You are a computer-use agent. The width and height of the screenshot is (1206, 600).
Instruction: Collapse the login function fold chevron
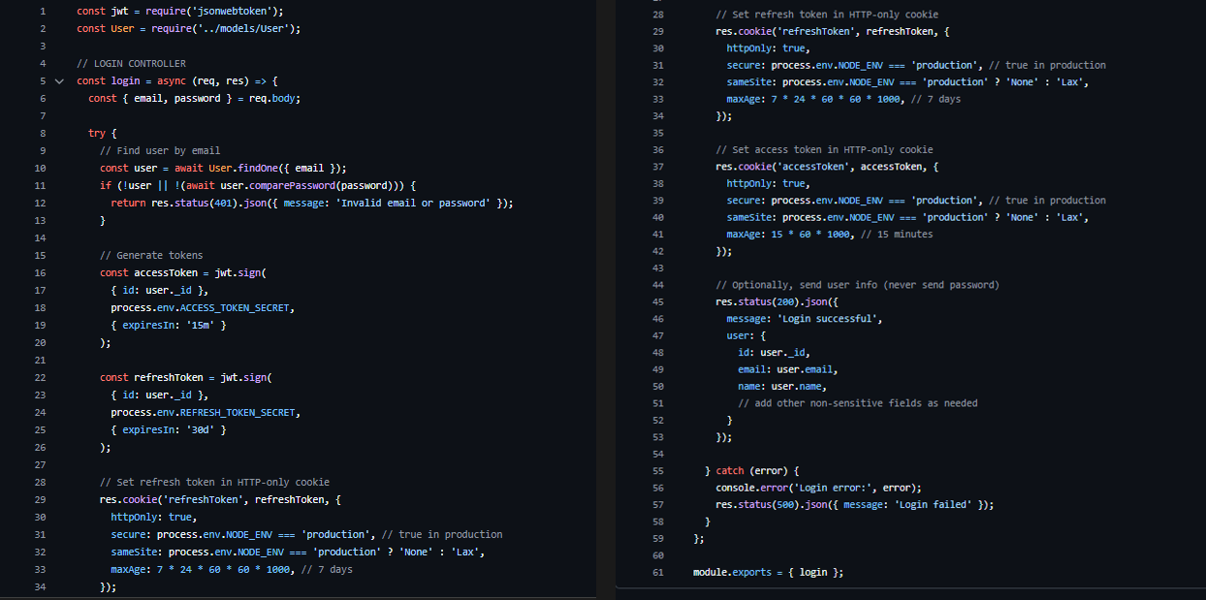point(60,81)
